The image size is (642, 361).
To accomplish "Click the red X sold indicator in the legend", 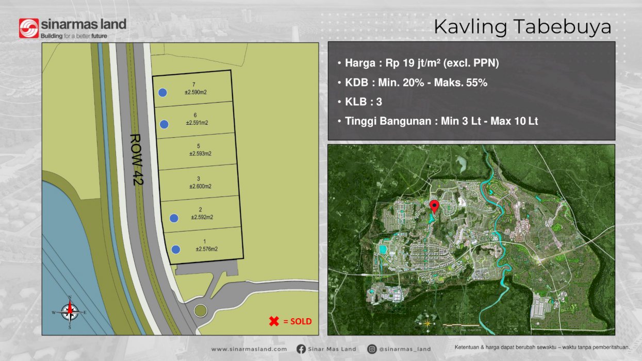I will 273,321.
